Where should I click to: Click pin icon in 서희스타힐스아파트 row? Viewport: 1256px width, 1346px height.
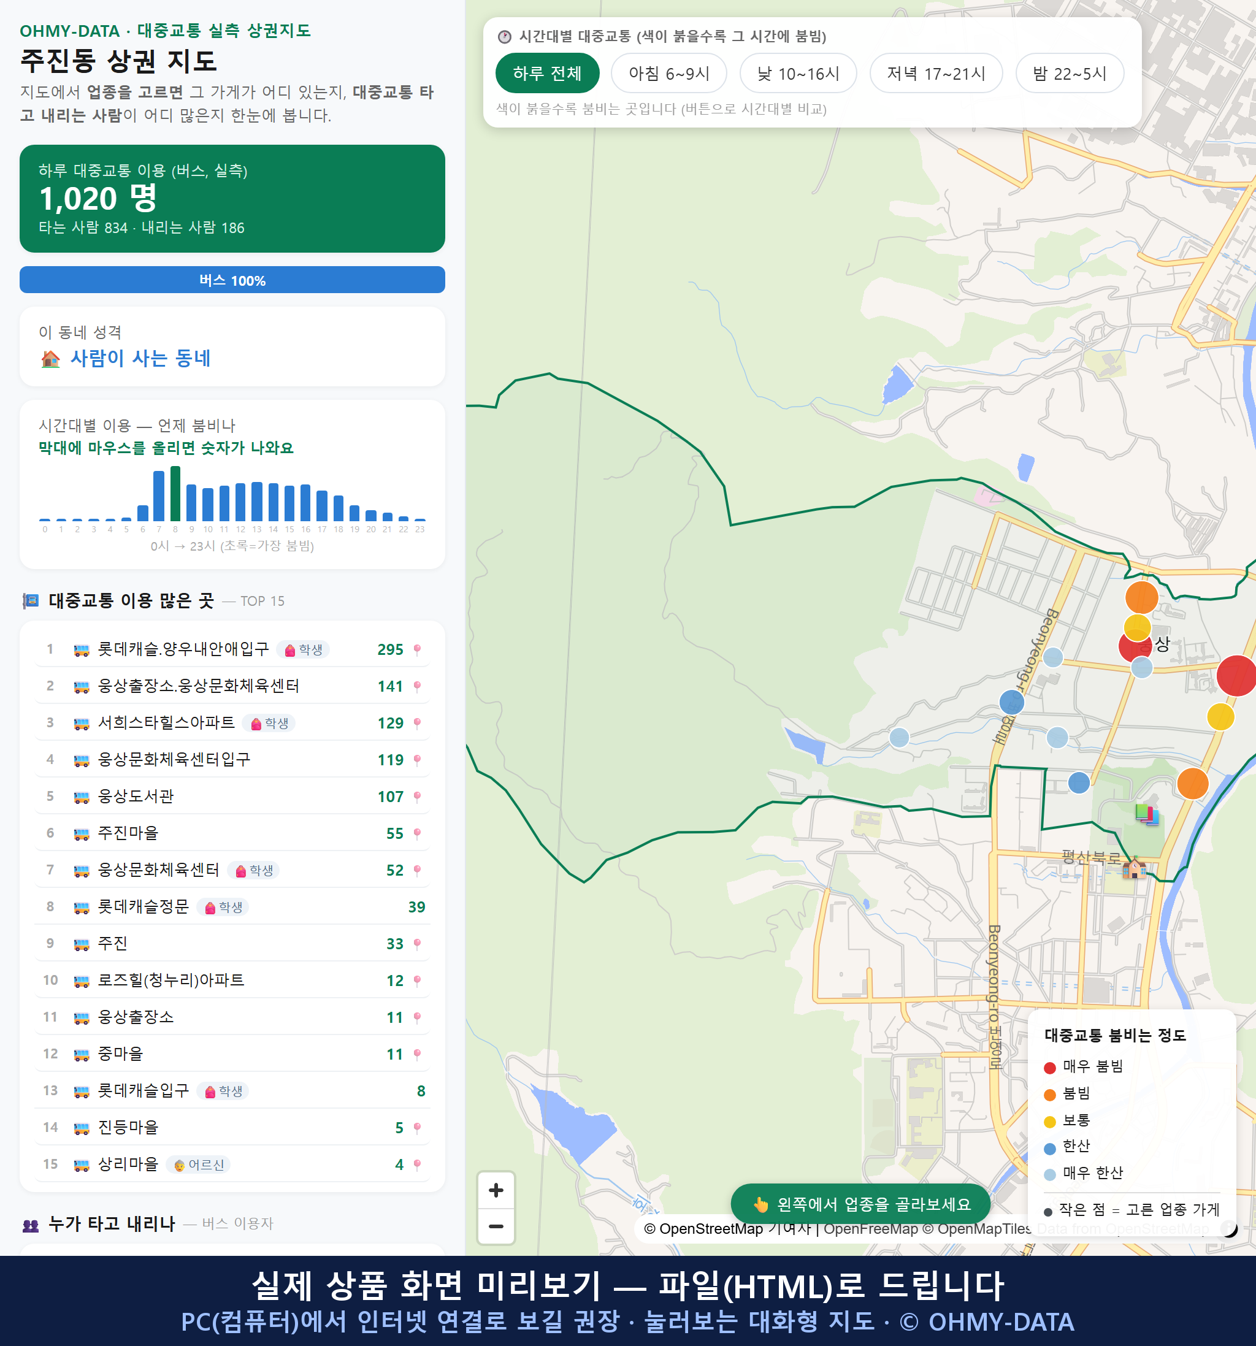pos(417,723)
